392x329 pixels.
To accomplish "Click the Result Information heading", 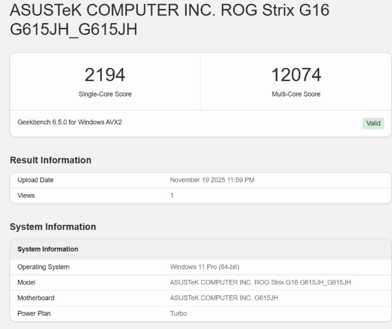I will point(50,160).
